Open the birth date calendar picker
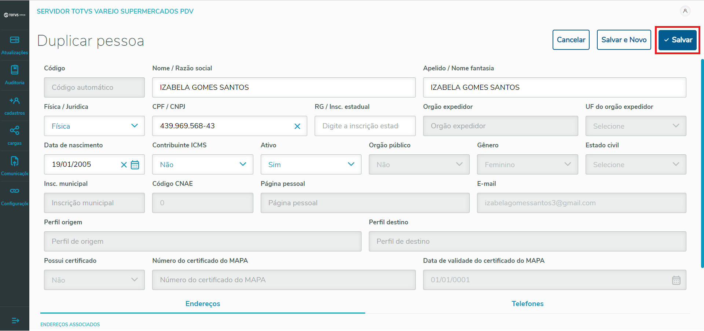This screenshot has width=704, height=331. (x=135, y=165)
